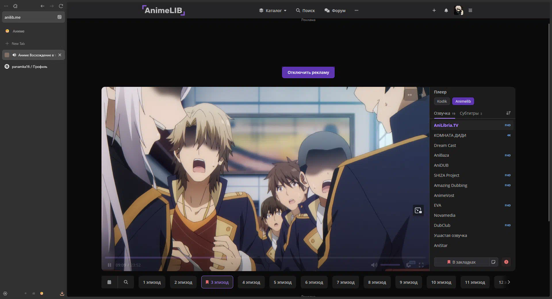
Task: Adjust the video volume slider
Action: (x=390, y=265)
